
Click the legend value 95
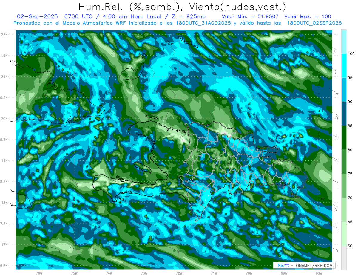coord(350,78)
